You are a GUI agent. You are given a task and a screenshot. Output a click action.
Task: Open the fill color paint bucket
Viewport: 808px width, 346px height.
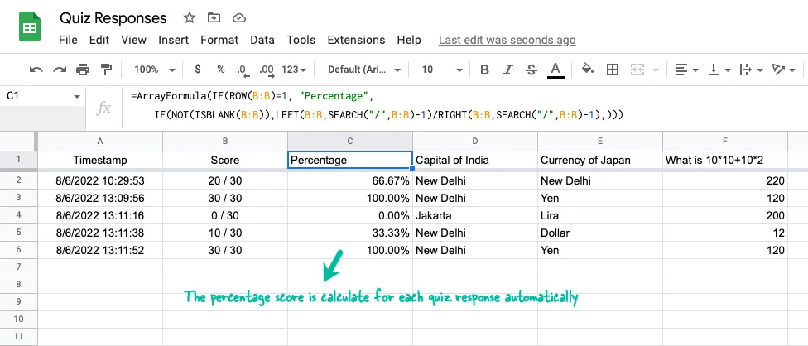588,70
